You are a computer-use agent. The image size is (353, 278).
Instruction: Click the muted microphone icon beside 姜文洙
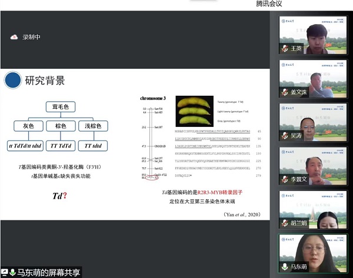click(x=284, y=92)
